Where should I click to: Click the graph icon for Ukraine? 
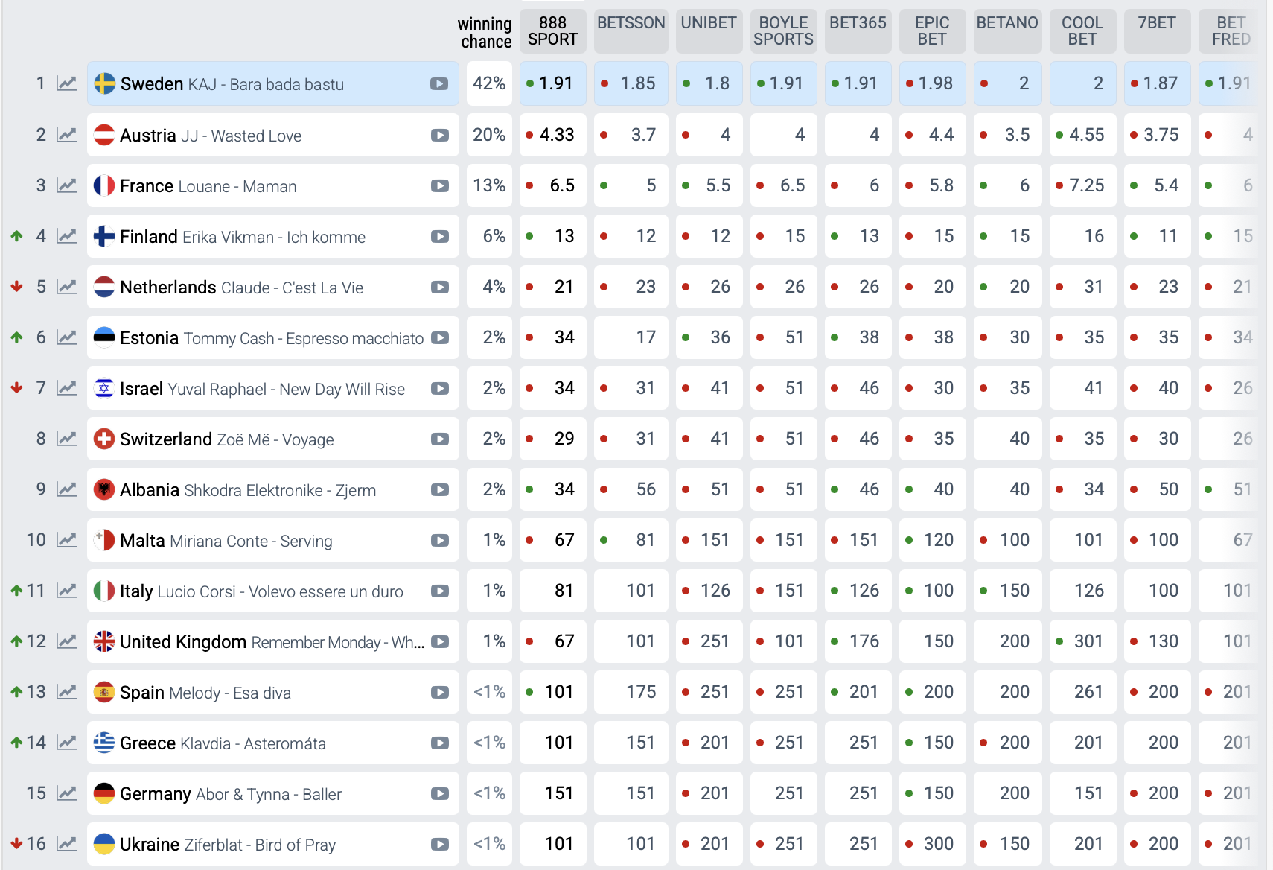coord(67,844)
